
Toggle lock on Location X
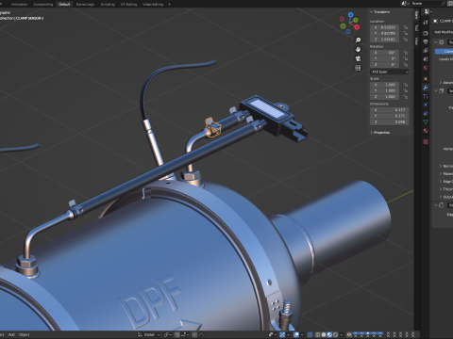pos(406,27)
